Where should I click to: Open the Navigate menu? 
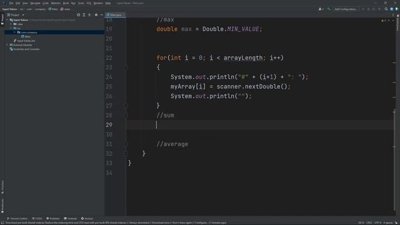pos(35,3)
